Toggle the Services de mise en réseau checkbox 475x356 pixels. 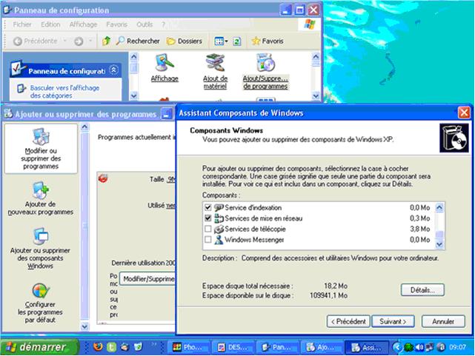coord(207,218)
